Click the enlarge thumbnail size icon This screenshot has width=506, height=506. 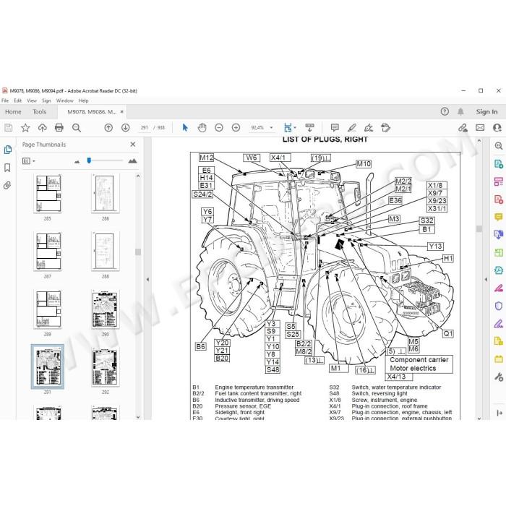pyautogui.click(x=132, y=160)
